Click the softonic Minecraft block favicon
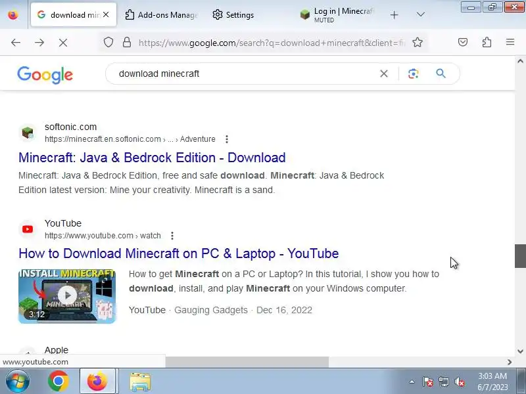Screen dimensions: 526x394 28,133
